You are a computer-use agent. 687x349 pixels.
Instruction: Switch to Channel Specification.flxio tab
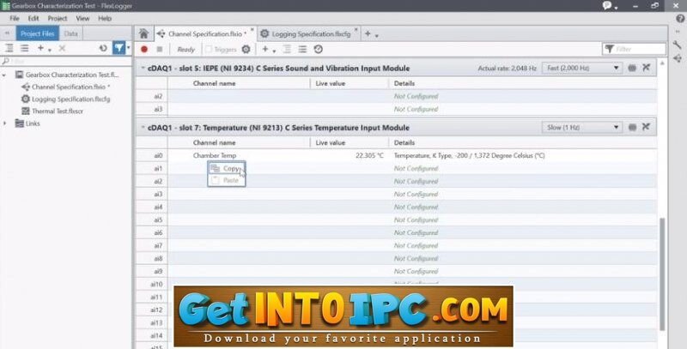207,33
